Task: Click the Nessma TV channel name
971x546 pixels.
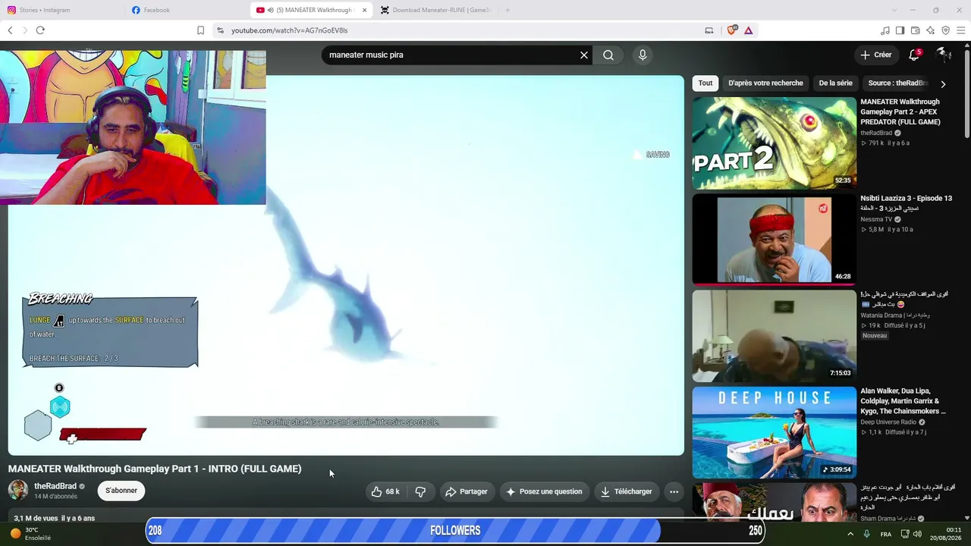Action: pyautogui.click(x=876, y=219)
